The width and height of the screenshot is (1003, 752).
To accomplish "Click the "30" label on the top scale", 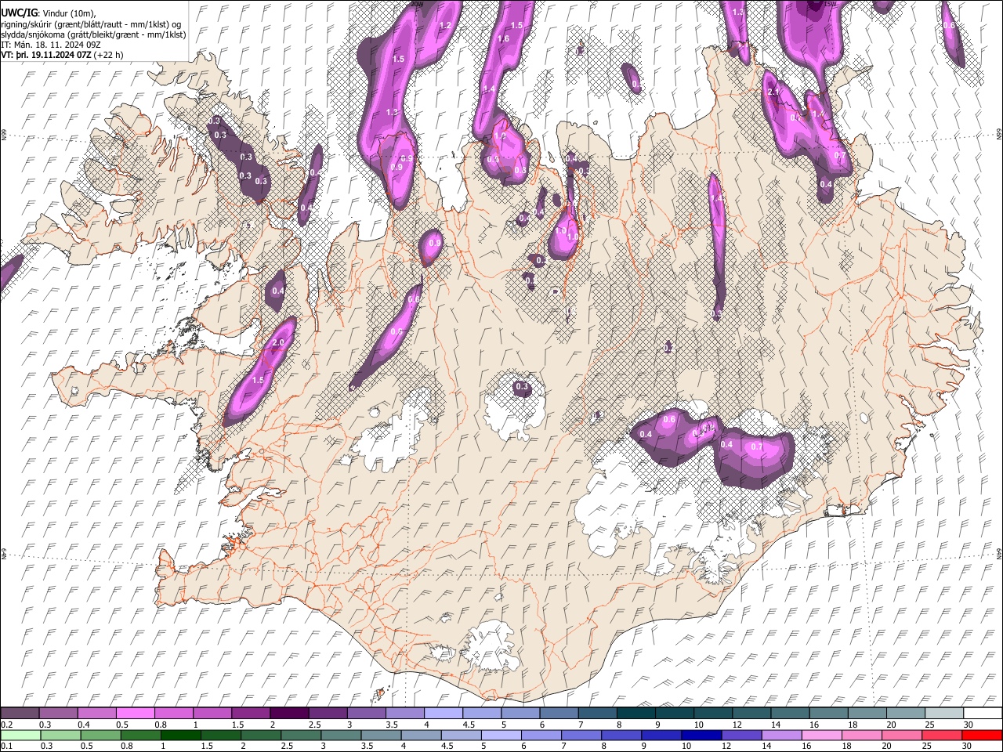I will pyautogui.click(x=968, y=725).
